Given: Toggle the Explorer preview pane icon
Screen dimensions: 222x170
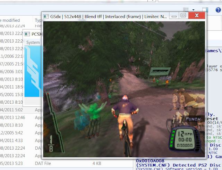Looking at the screenshot, I should pyautogui.click(x=205, y=10).
